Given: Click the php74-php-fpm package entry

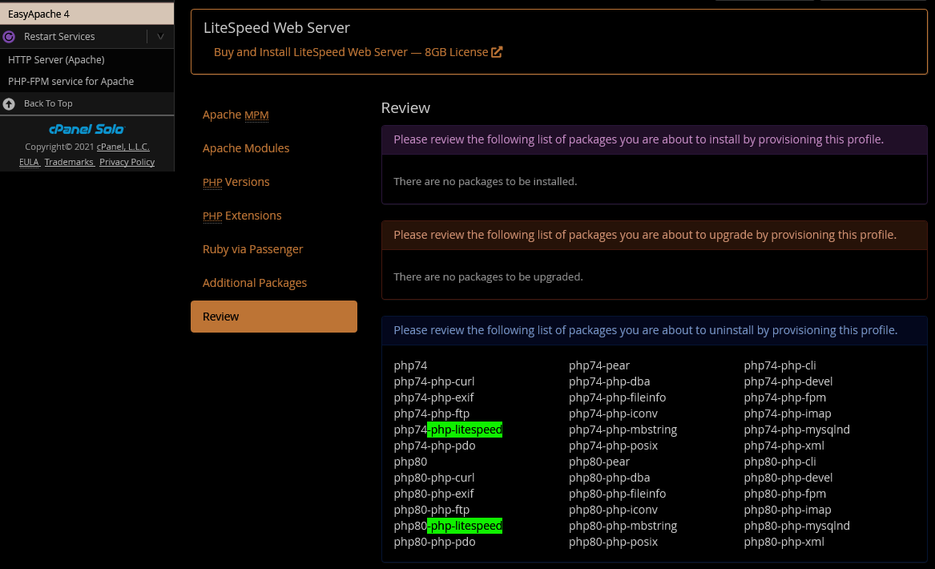Looking at the screenshot, I should coord(784,397).
